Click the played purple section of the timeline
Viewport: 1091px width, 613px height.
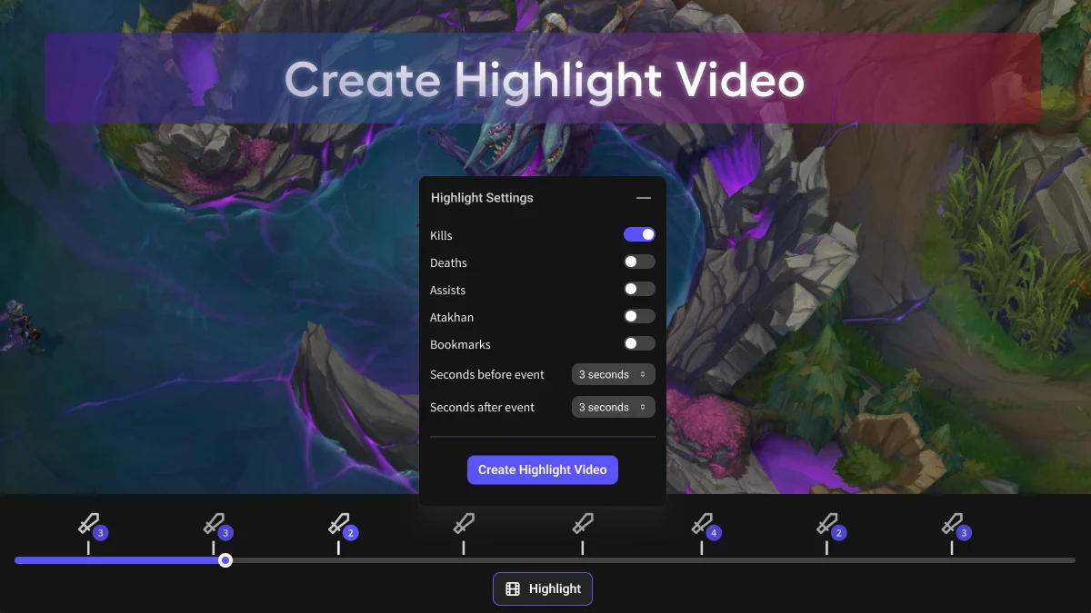click(116, 560)
